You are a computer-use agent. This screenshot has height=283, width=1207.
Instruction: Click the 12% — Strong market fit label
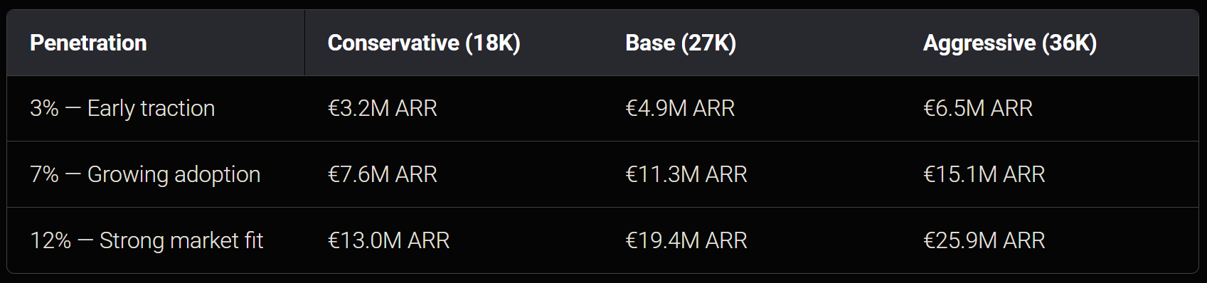147,240
